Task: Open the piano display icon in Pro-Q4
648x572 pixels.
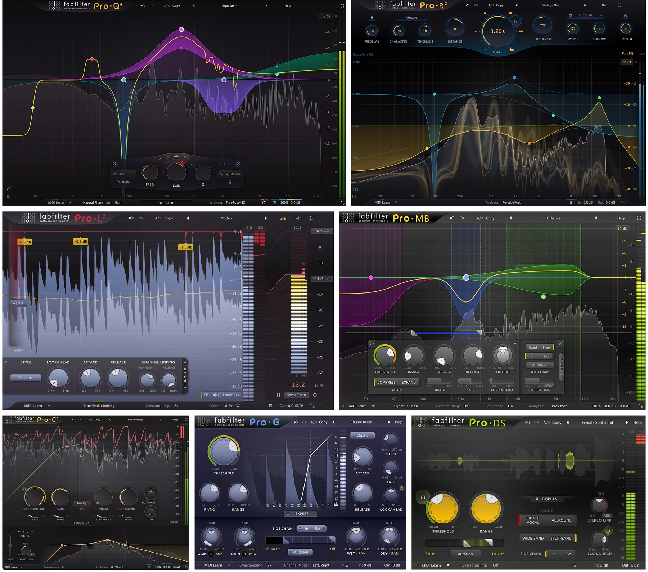Action: pos(8,196)
